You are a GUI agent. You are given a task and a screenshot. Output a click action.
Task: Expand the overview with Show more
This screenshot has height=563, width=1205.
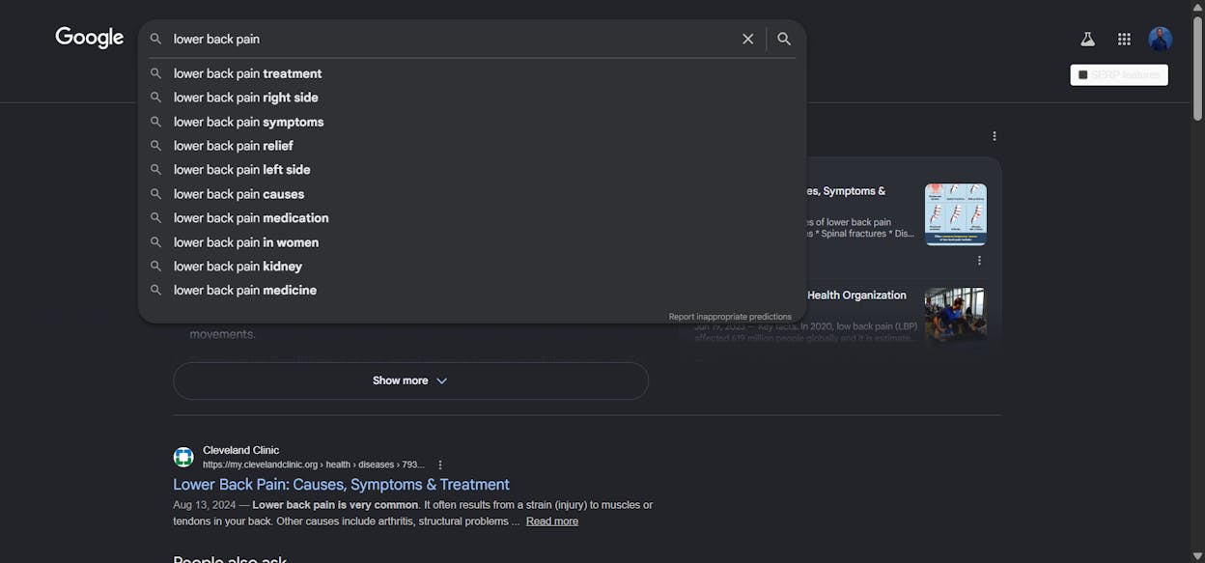(410, 380)
